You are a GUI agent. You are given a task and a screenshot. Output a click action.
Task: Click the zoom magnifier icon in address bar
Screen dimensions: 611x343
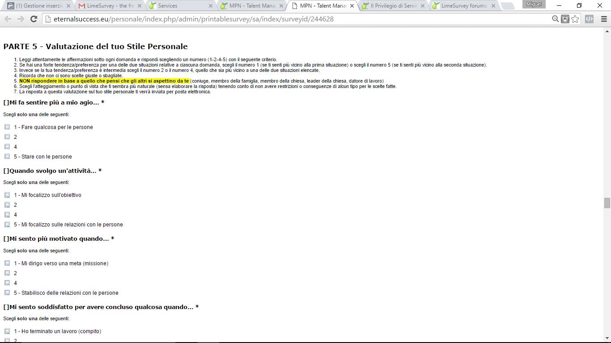(x=555, y=19)
